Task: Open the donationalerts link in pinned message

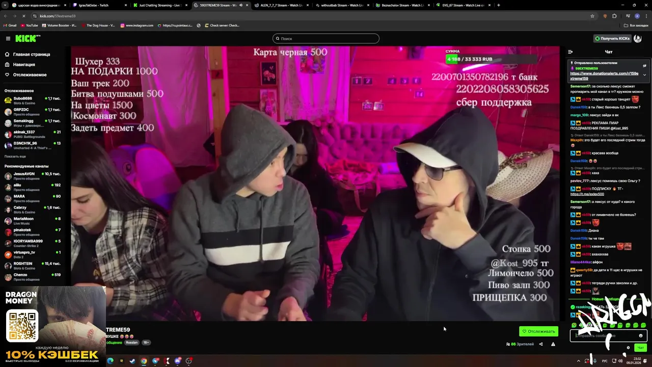Action: point(604,76)
